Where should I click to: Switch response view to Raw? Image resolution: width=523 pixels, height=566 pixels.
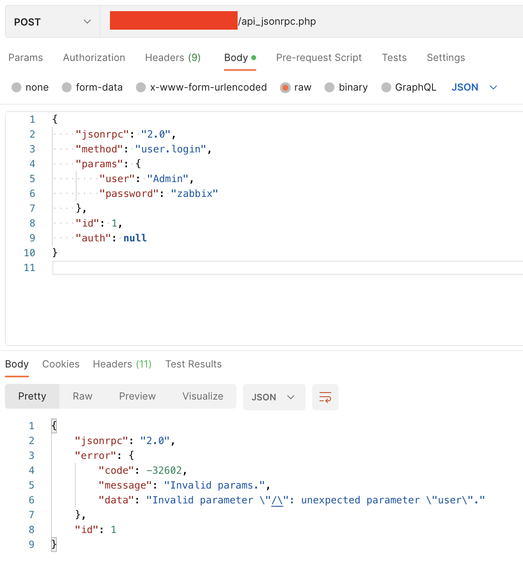coord(83,396)
